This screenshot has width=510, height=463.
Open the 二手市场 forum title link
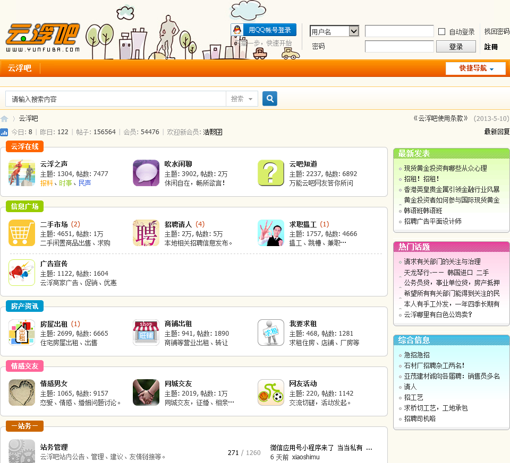coord(54,224)
